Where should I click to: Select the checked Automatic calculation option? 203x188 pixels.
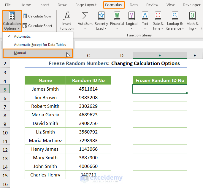pyautogui.click(x=22, y=36)
